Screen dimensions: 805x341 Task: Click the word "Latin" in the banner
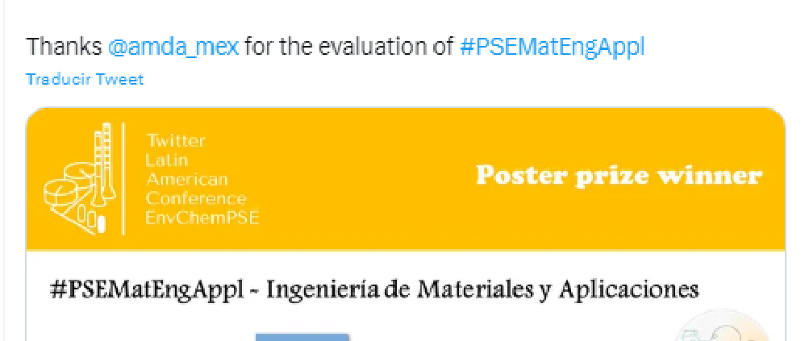(164, 160)
